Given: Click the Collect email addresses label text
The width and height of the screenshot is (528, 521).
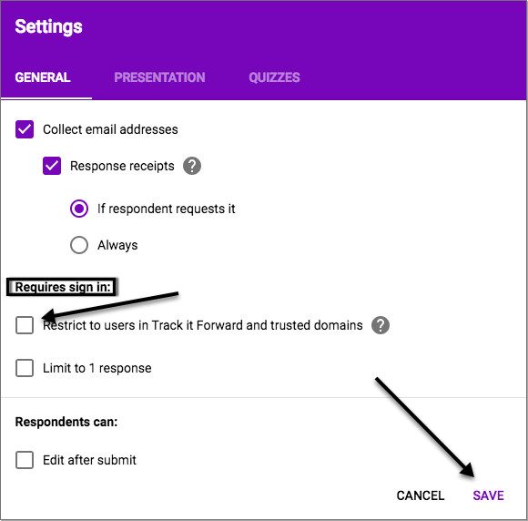Looking at the screenshot, I should [110, 129].
